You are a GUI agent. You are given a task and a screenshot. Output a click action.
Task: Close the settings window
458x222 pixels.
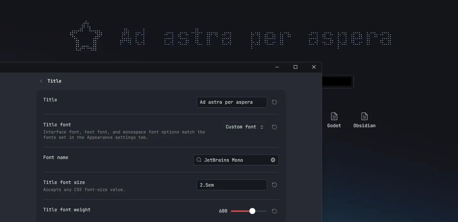coord(314,67)
